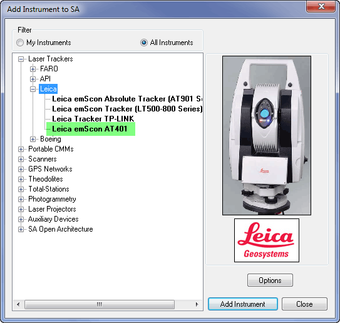Click the Scanners label
Image resolution: width=340 pixels, height=323 pixels.
point(43,159)
